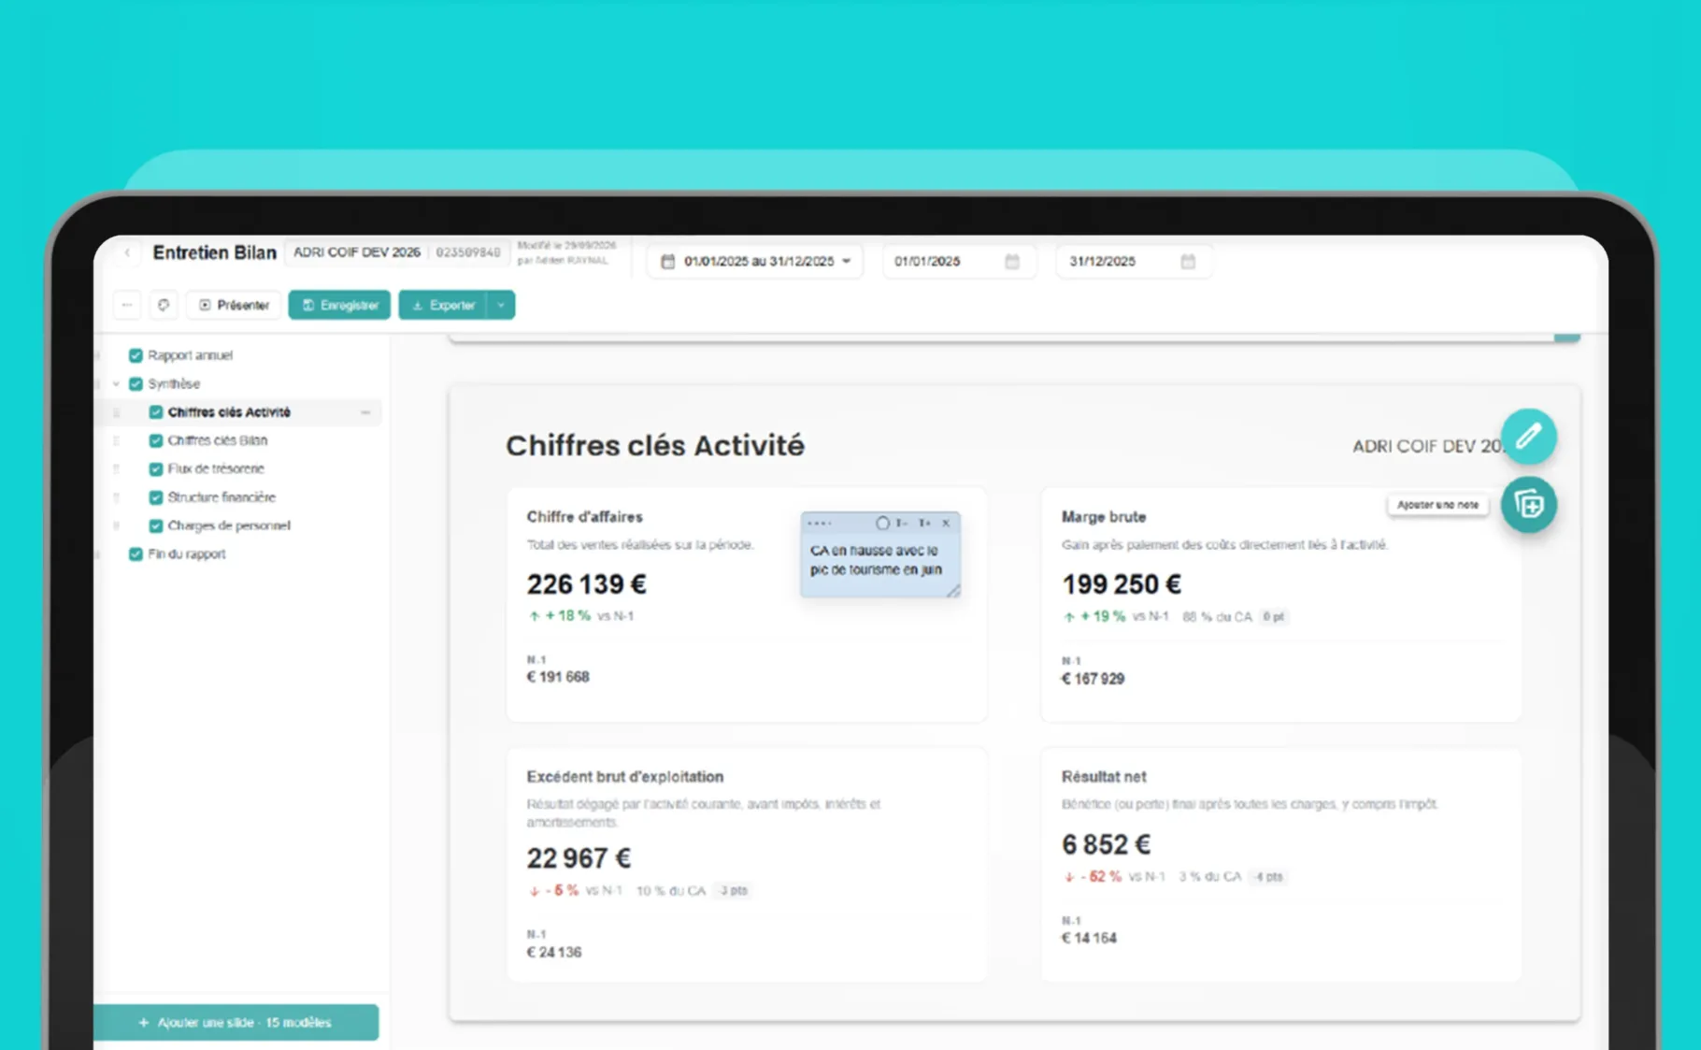Collapse the Synthèse section chevron
Image resolution: width=1701 pixels, height=1050 pixels.
[x=116, y=383]
